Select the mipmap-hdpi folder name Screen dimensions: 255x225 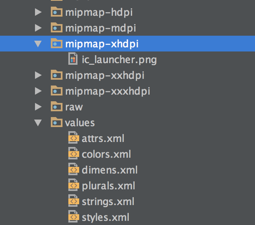click(x=99, y=13)
